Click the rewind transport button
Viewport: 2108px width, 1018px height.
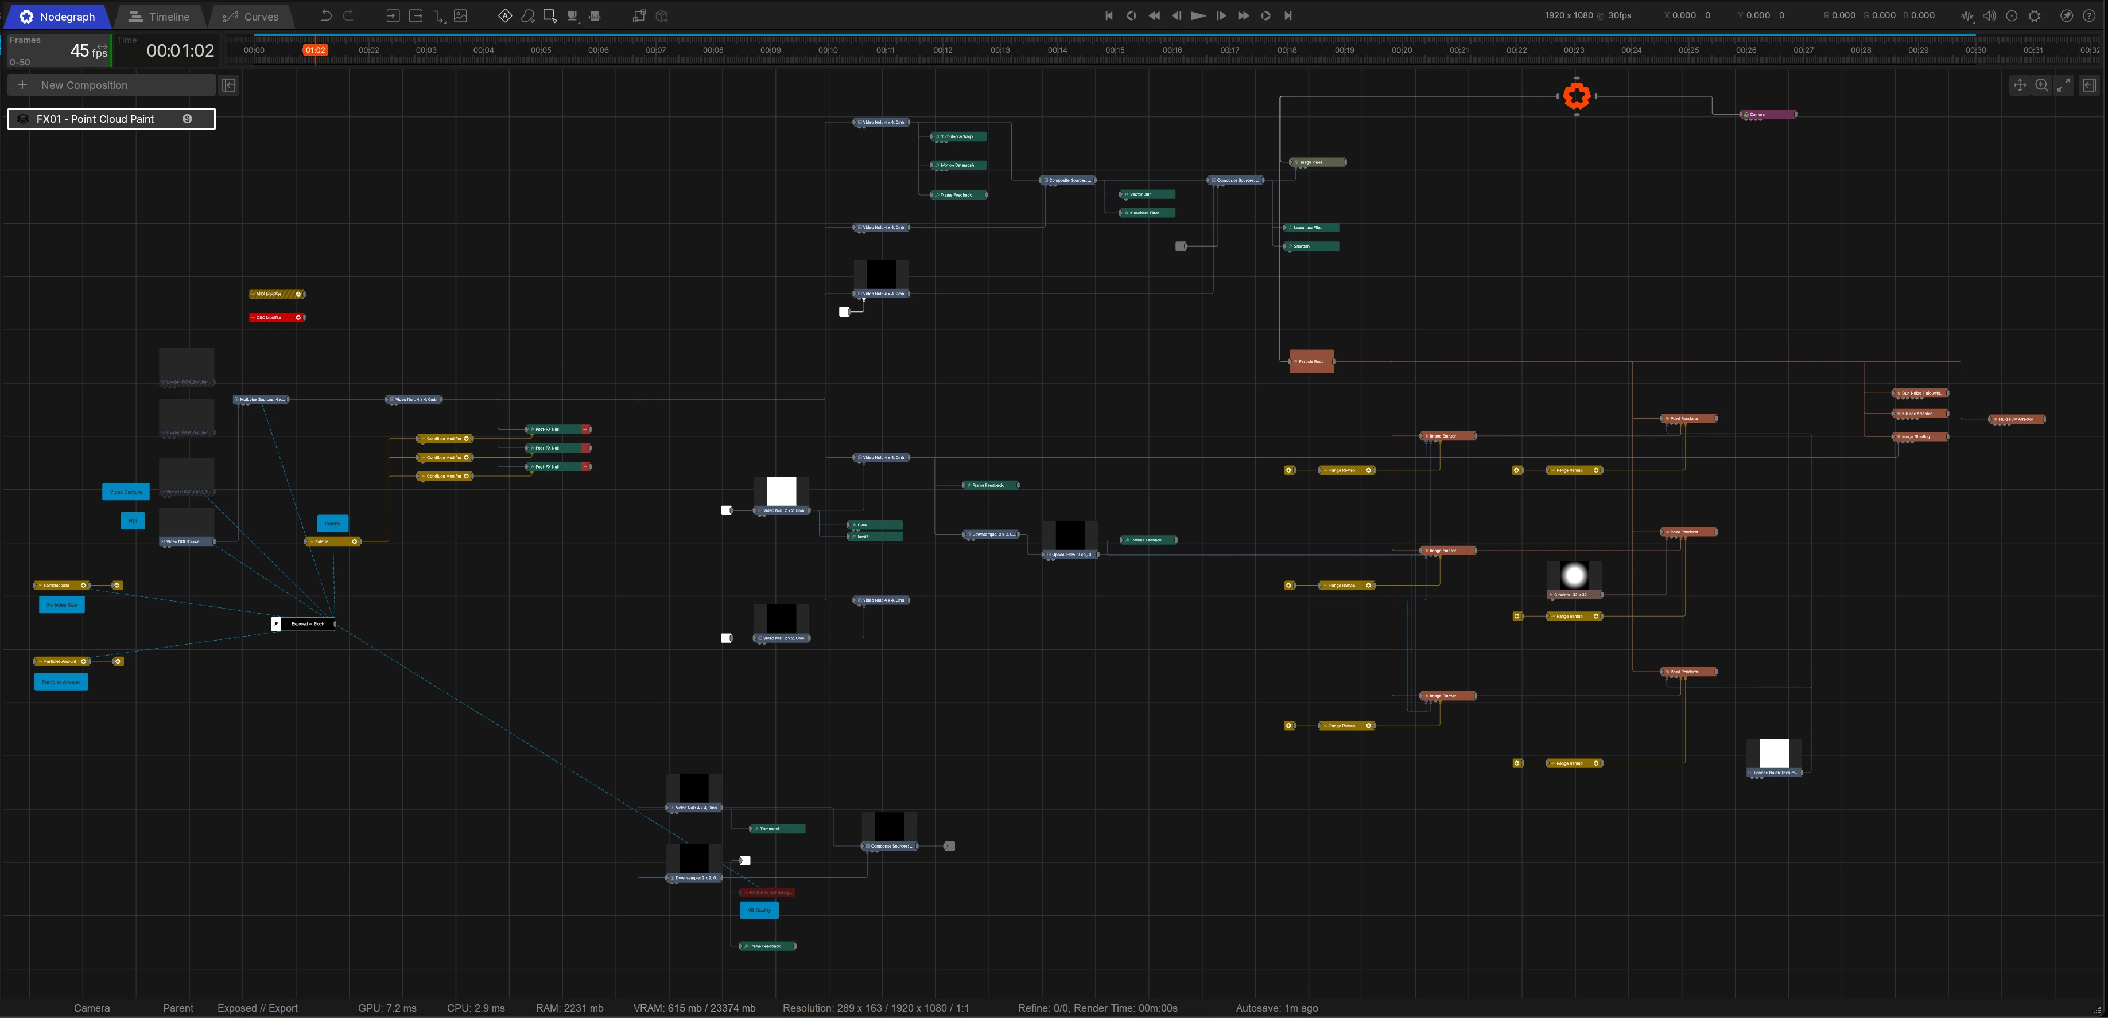[x=1154, y=15]
